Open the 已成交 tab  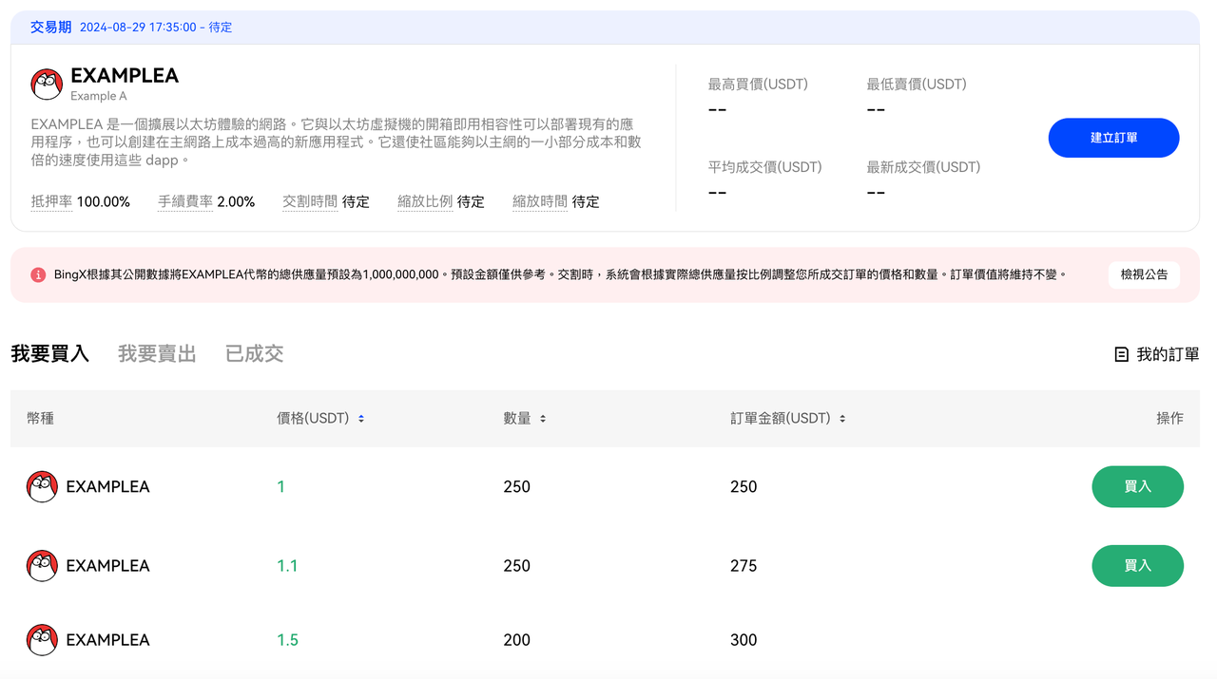click(254, 354)
